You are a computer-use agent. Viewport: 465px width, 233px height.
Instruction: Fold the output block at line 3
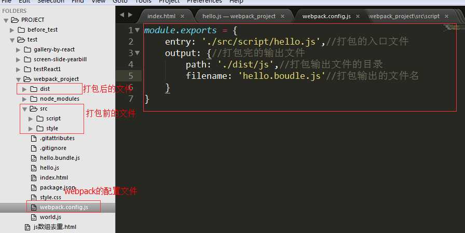(x=137, y=53)
